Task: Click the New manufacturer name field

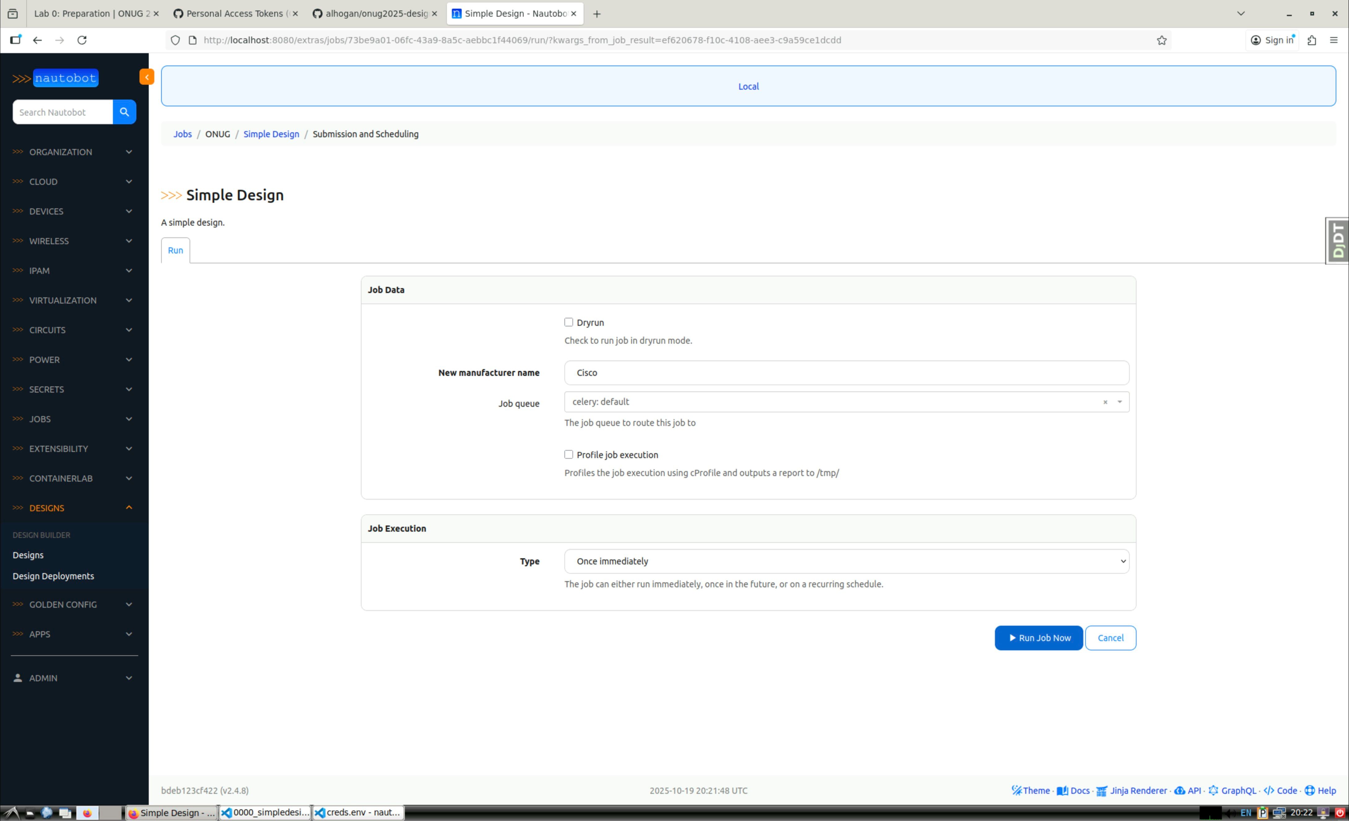Action: [x=846, y=372]
